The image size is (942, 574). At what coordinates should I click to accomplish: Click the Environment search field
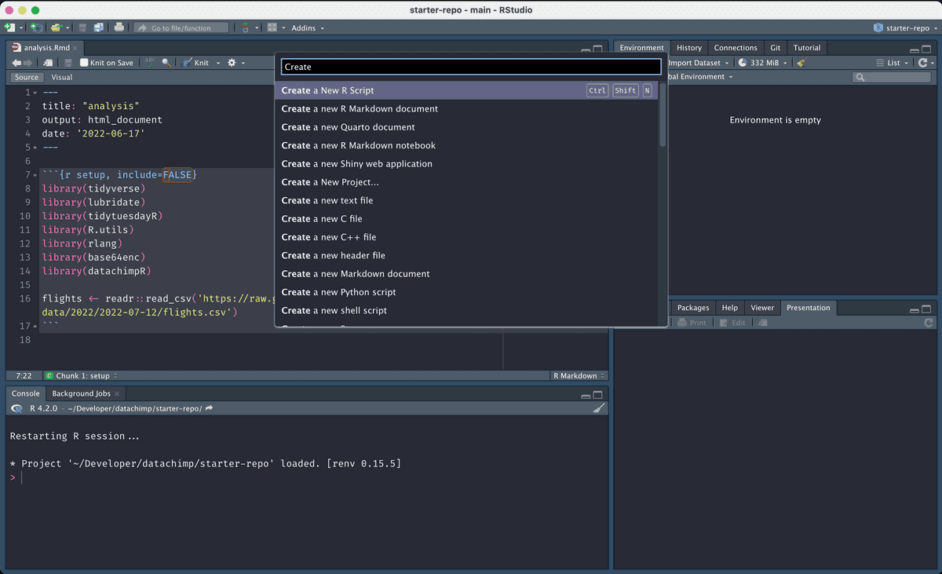click(x=893, y=77)
